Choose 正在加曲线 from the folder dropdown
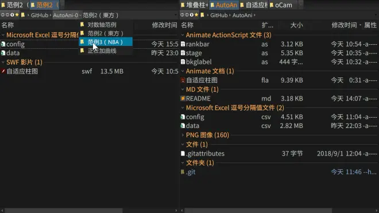379x213 pixels. point(106,51)
